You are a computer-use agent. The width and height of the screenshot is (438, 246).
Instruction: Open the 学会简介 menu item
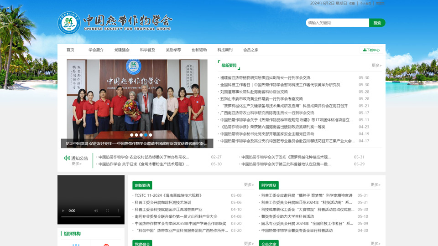tap(96, 50)
